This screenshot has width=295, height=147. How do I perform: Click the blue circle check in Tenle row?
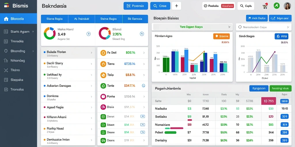tap(143, 86)
